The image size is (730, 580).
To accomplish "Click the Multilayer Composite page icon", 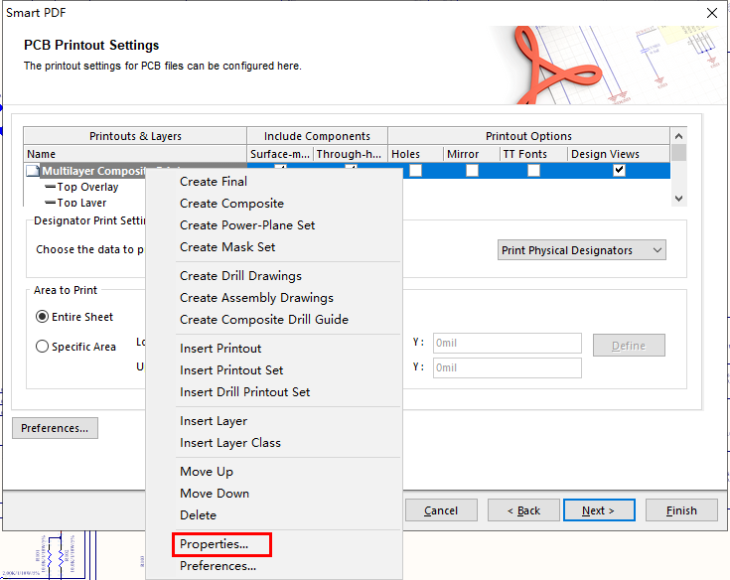I will [33, 171].
